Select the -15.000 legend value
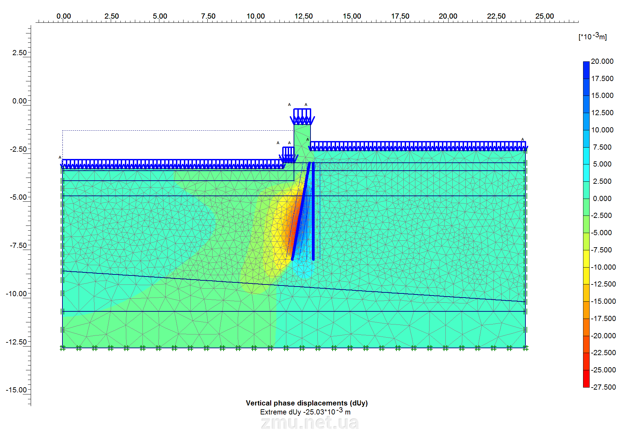This screenshot has height=431, width=621. pyautogui.click(x=603, y=301)
